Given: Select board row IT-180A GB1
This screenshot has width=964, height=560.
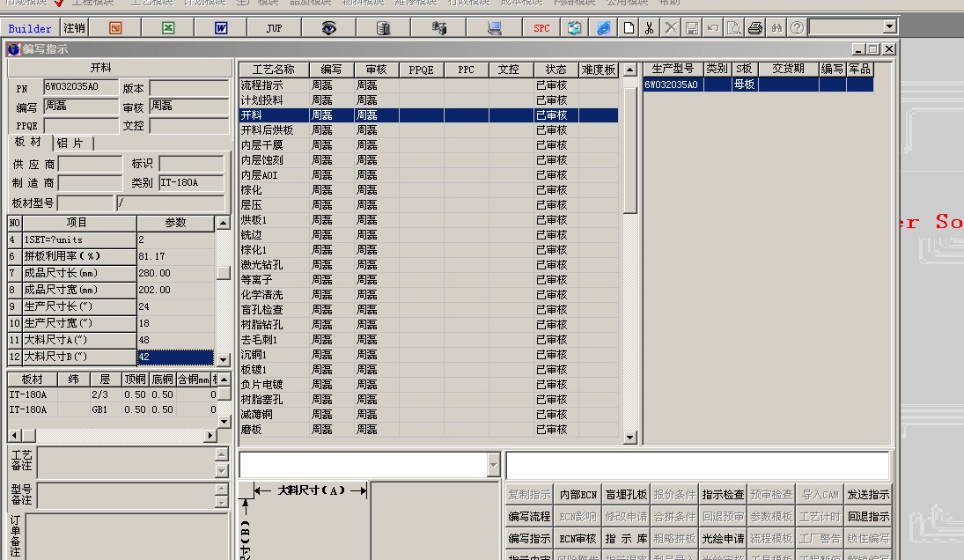Looking at the screenshot, I should coord(112,409).
